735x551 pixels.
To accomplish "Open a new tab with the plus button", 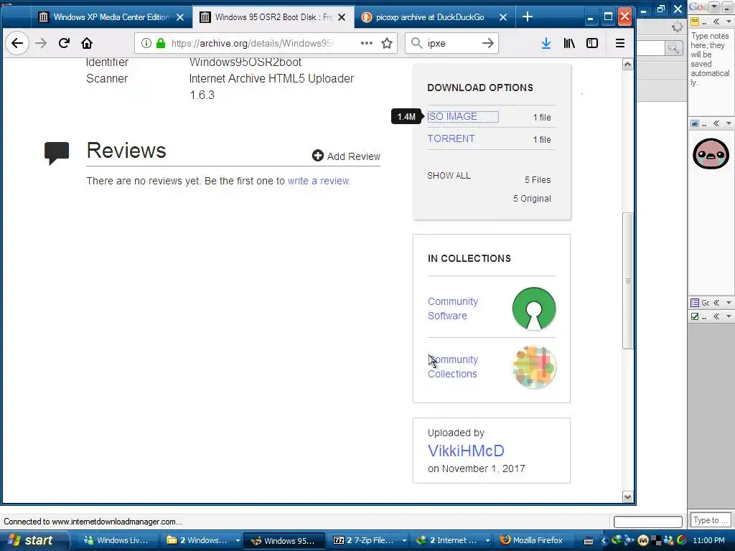I will (x=528, y=17).
